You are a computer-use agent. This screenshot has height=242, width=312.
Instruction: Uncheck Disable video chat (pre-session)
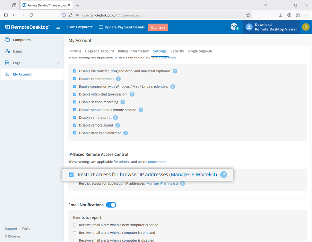coord(75,94)
